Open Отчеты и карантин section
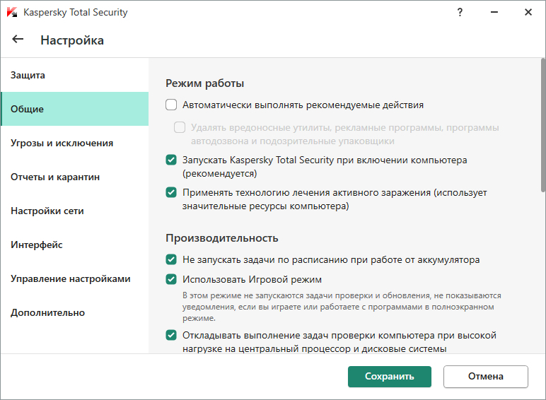 (x=55, y=177)
